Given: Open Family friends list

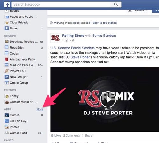Looking at the screenshot, I should 14,96.
